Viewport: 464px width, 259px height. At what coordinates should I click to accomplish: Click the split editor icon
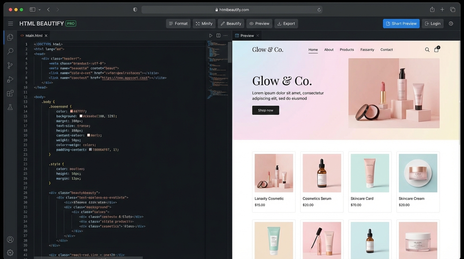(x=218, y=35)
